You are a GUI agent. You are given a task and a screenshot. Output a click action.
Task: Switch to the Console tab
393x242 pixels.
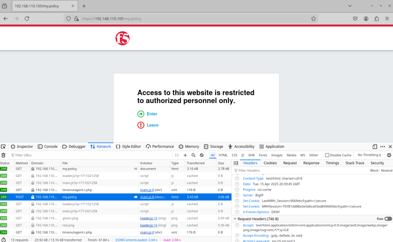(x=48, y=147)
